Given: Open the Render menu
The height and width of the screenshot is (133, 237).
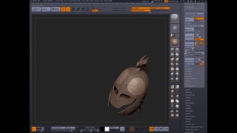Looking at the screenshot, I should point(102,3).
